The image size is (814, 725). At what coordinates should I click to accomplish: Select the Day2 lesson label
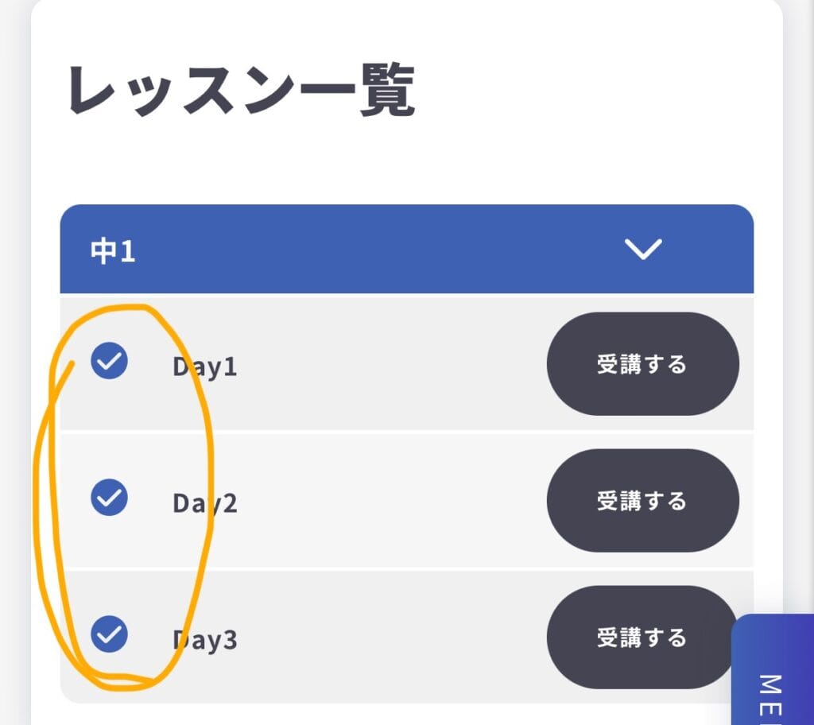coord(205,504)
